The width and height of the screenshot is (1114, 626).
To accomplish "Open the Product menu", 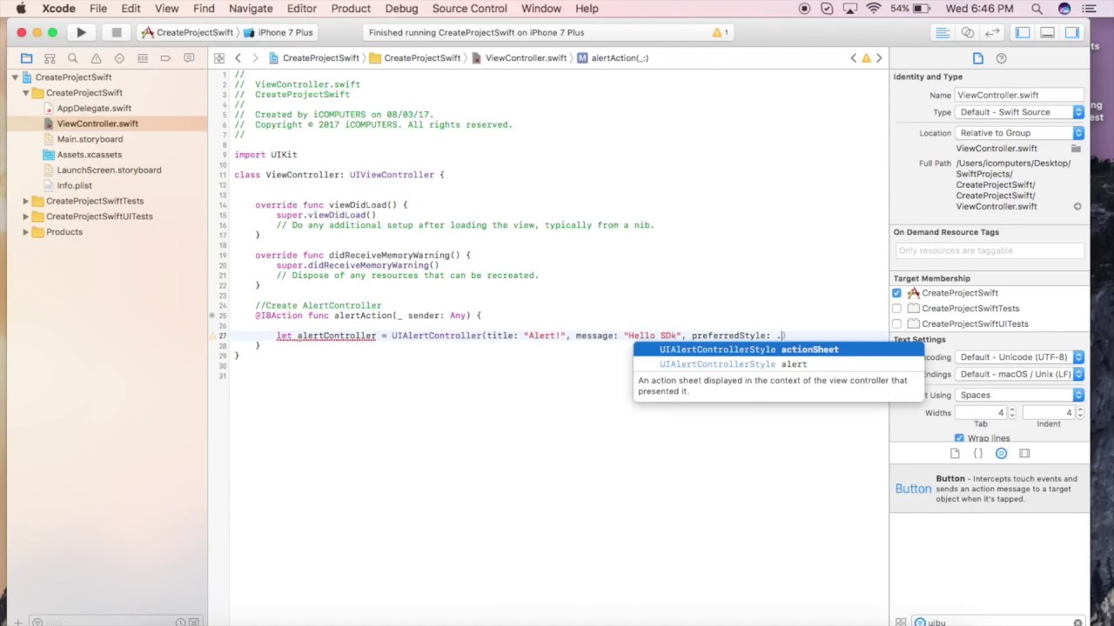I will (351, 9).
